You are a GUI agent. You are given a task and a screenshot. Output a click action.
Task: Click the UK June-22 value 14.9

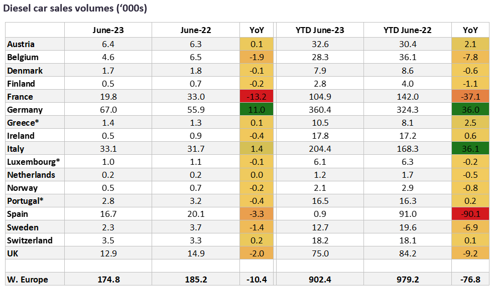(x=195, y=253)
